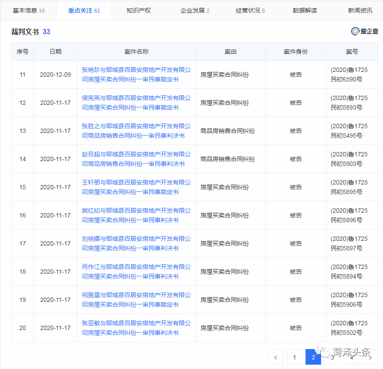Click the 案件名称 column header
383x369 pixels.
point(136,52)
